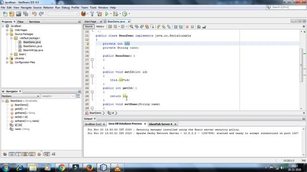Image resolution: width=307 pixels, height=172 pixels.
Task: Toggle Rectangular Selection in editor toolbar
Action: click(152, 27)
